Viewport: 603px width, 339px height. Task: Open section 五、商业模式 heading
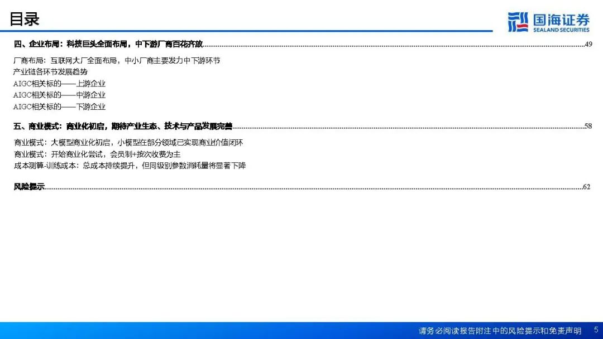click(x=123, y=126)
